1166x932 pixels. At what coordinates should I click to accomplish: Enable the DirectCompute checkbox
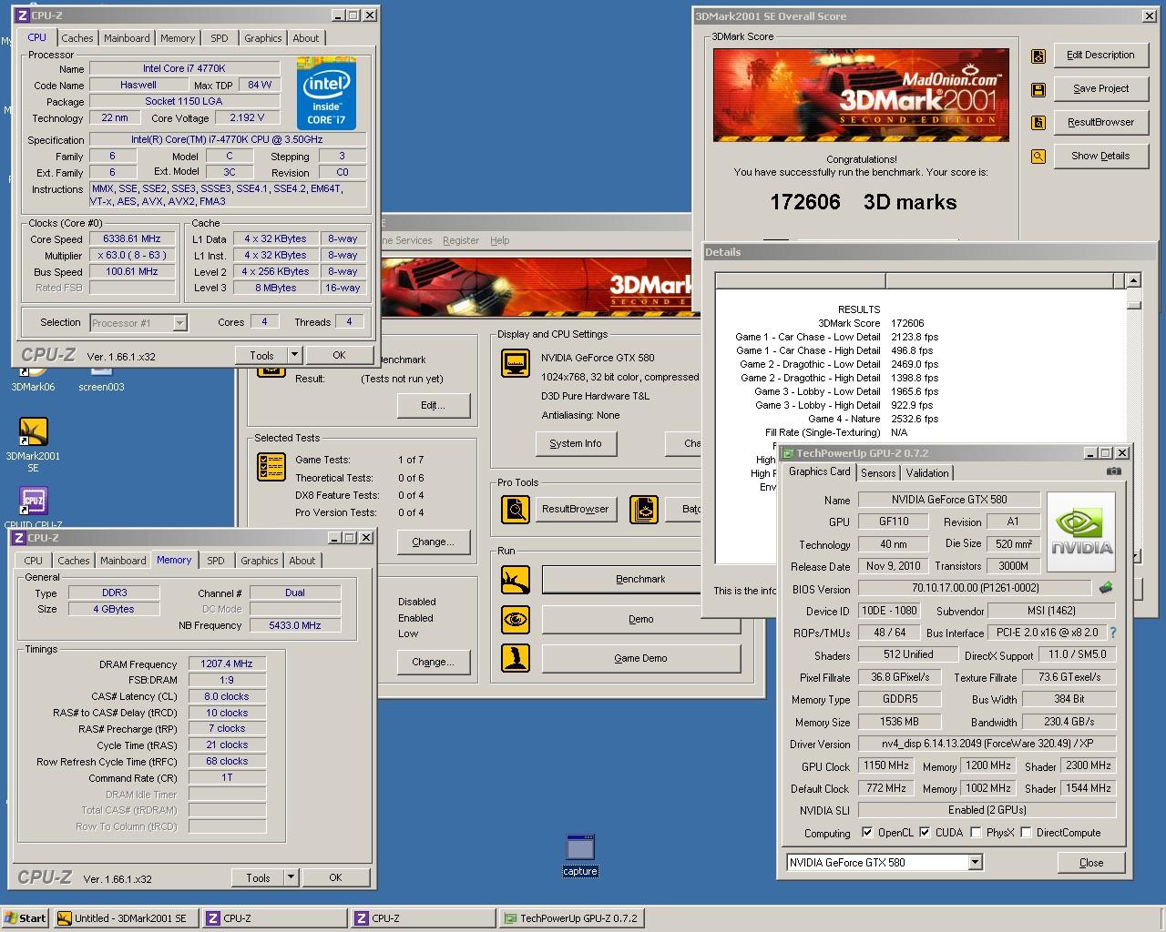pyautogui.click(x=1026, y=833)
